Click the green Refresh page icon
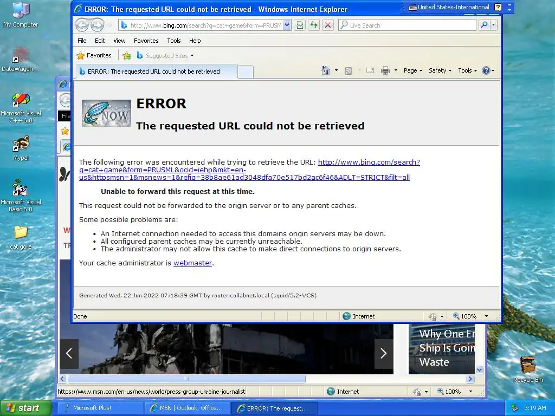This screenshot has height=416, width=555. (x=314, y=25)
